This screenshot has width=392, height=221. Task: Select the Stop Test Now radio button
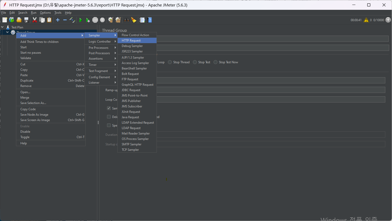tap(215, 62)
